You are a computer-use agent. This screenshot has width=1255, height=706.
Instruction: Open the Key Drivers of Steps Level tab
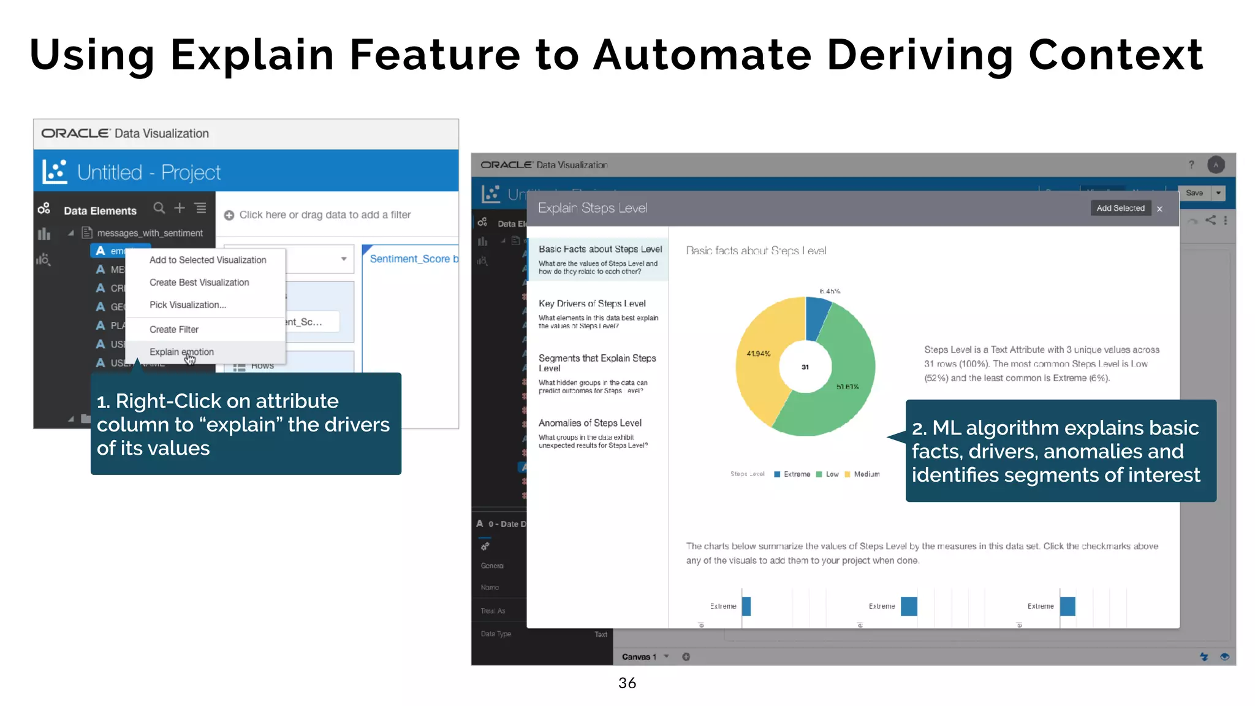[x=598, y=314]
